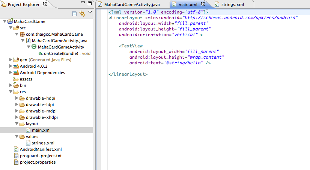
Task: Collapse the res folder
Action: pyautogui.click(x=11, y=91)
